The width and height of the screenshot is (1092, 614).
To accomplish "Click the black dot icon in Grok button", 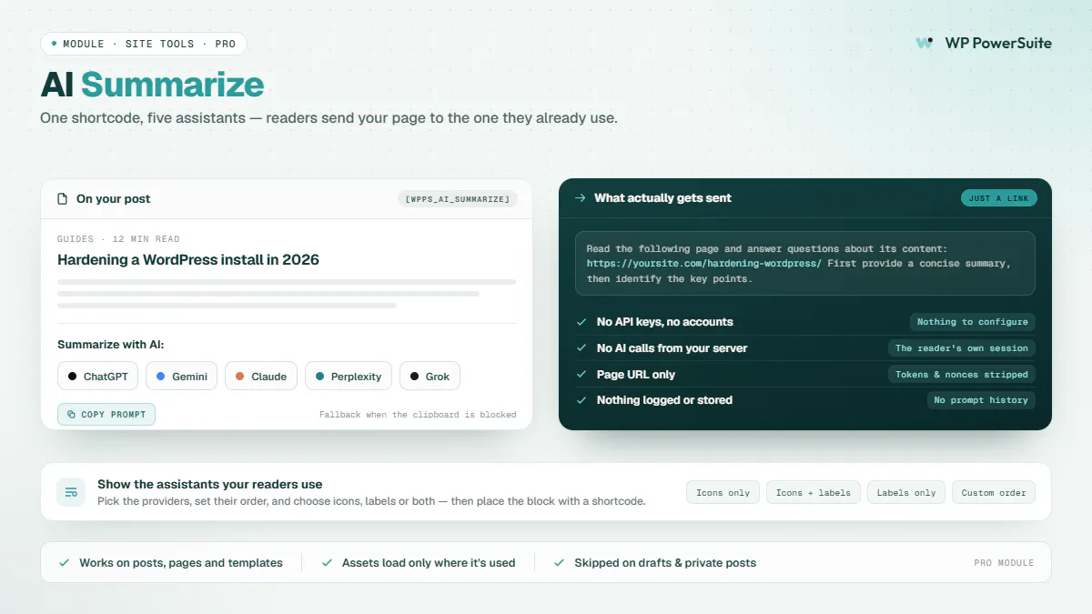I will (415, 376).
